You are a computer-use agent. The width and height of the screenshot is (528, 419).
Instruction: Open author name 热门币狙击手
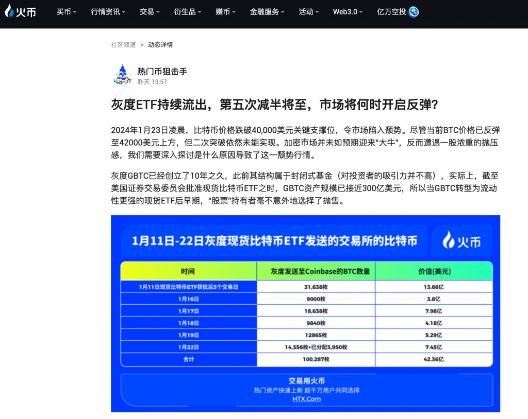[162, 71]
